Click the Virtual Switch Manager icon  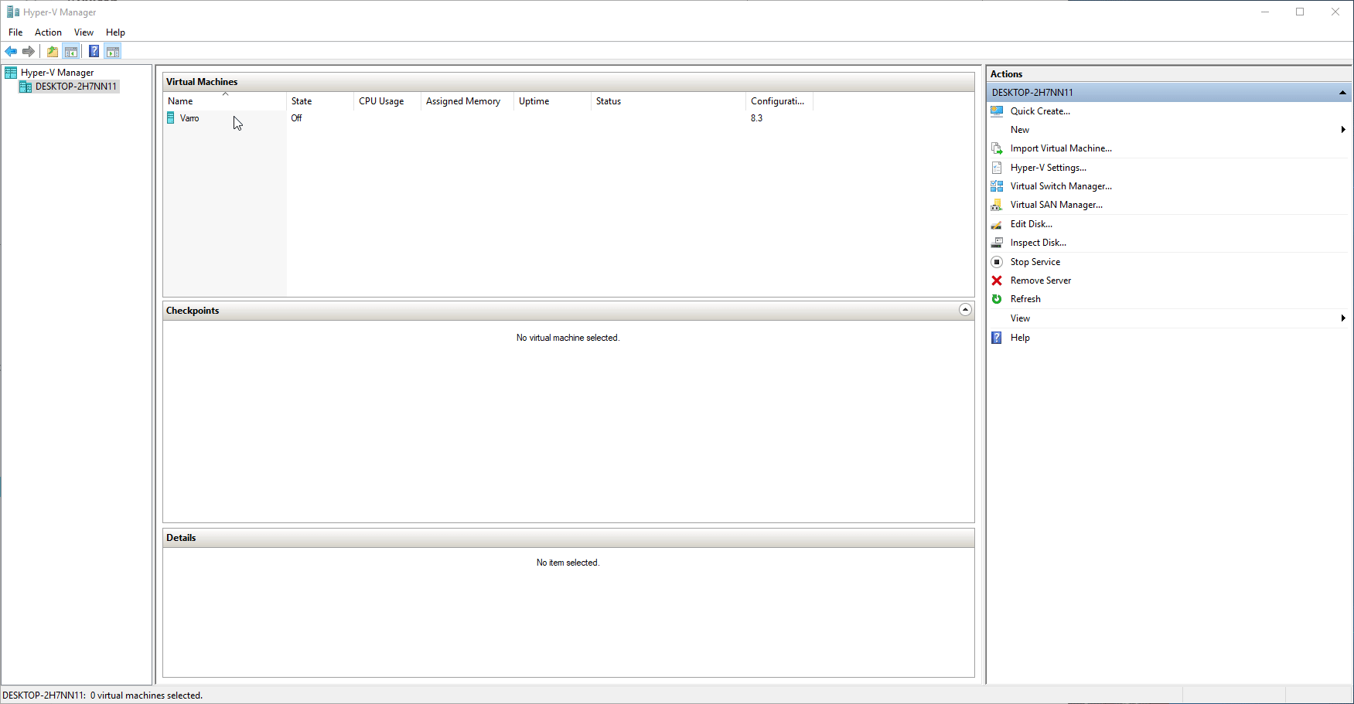[997, 186]
